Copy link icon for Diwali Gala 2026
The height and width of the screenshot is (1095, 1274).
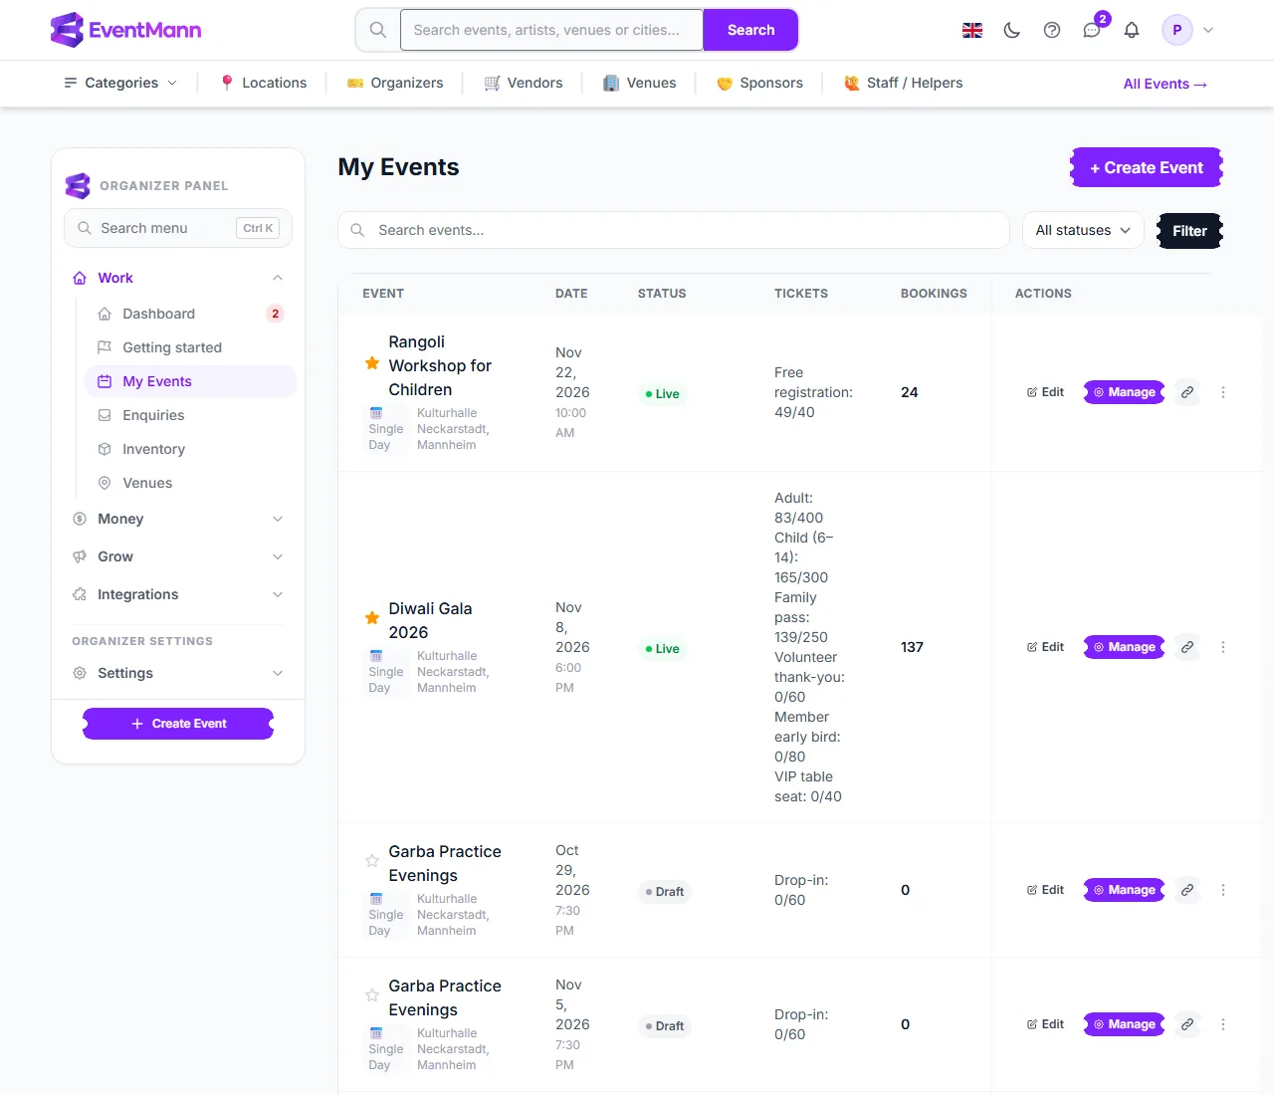click(1187, 647)
